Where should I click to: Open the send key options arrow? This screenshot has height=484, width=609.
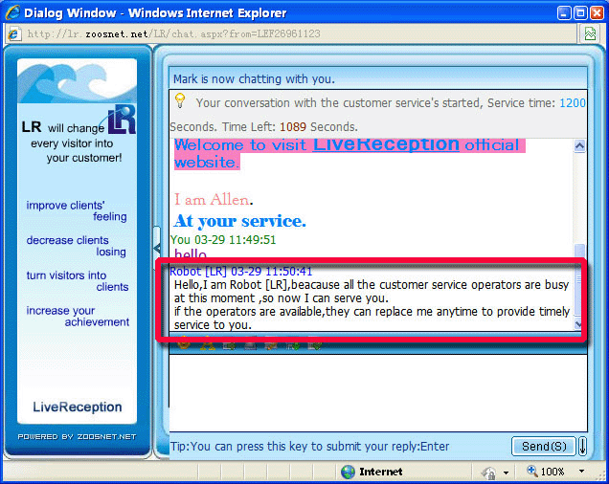tap(582, 446)
